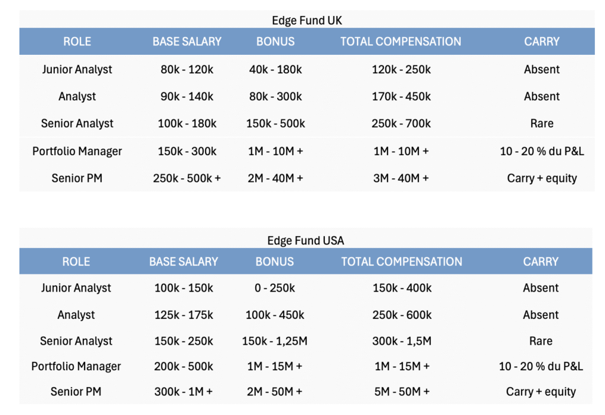Image resolution: width=605 pixels, height=415 pixels.
Task: Select ROLE header in UK table
Action: [77, 42]
